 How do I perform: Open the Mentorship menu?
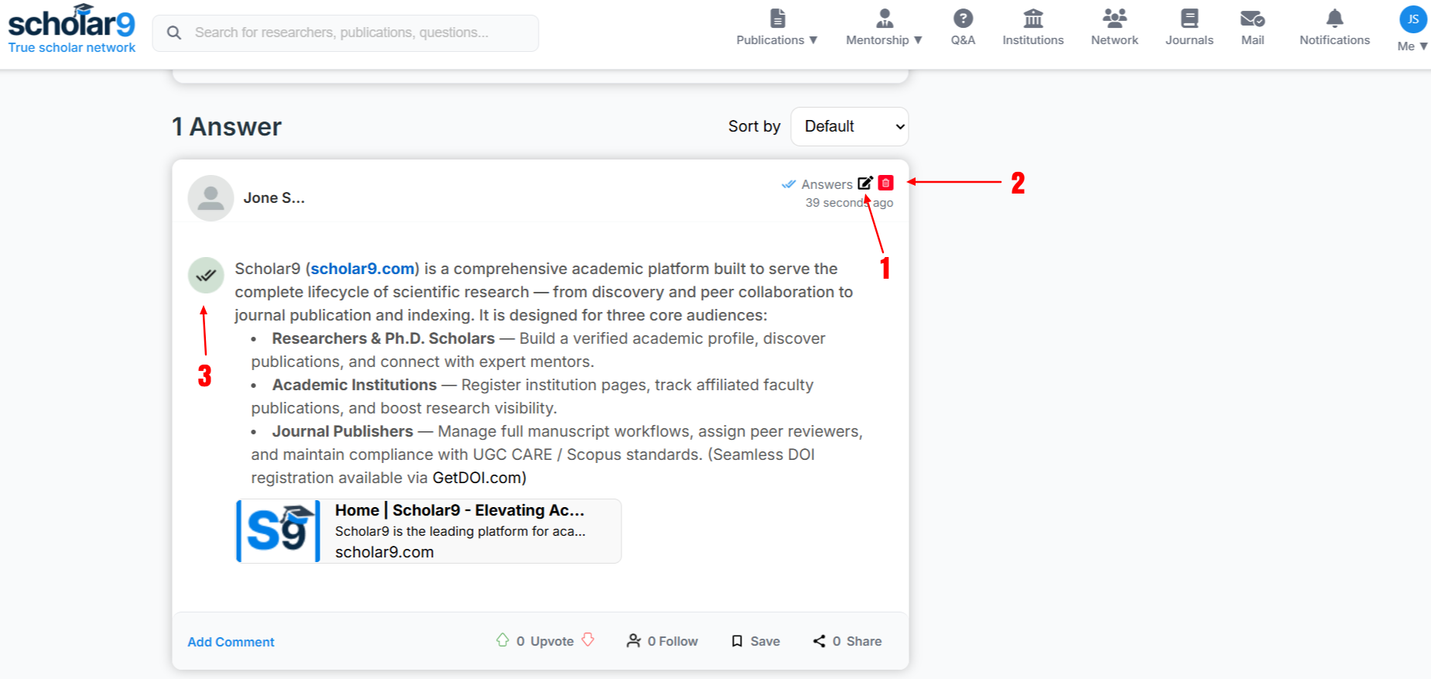coord(884,28)
